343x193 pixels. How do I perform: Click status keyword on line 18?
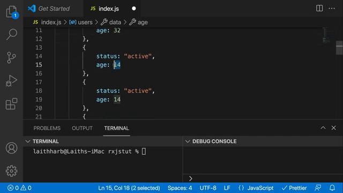click(107, 91)
